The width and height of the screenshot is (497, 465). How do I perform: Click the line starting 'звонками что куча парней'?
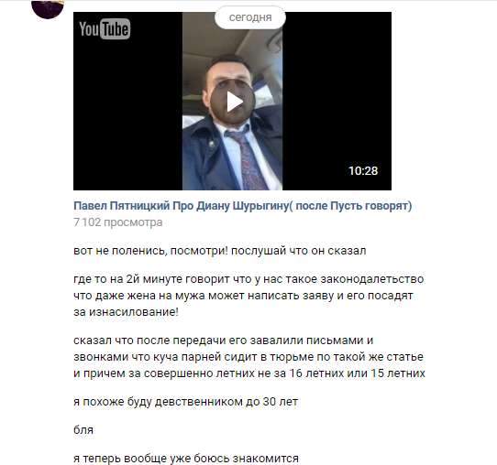[248, 357]
